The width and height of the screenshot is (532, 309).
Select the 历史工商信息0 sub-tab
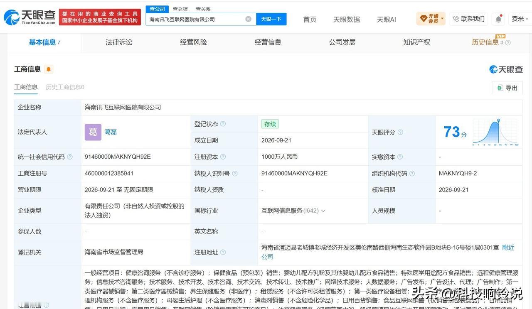point(65,87)
